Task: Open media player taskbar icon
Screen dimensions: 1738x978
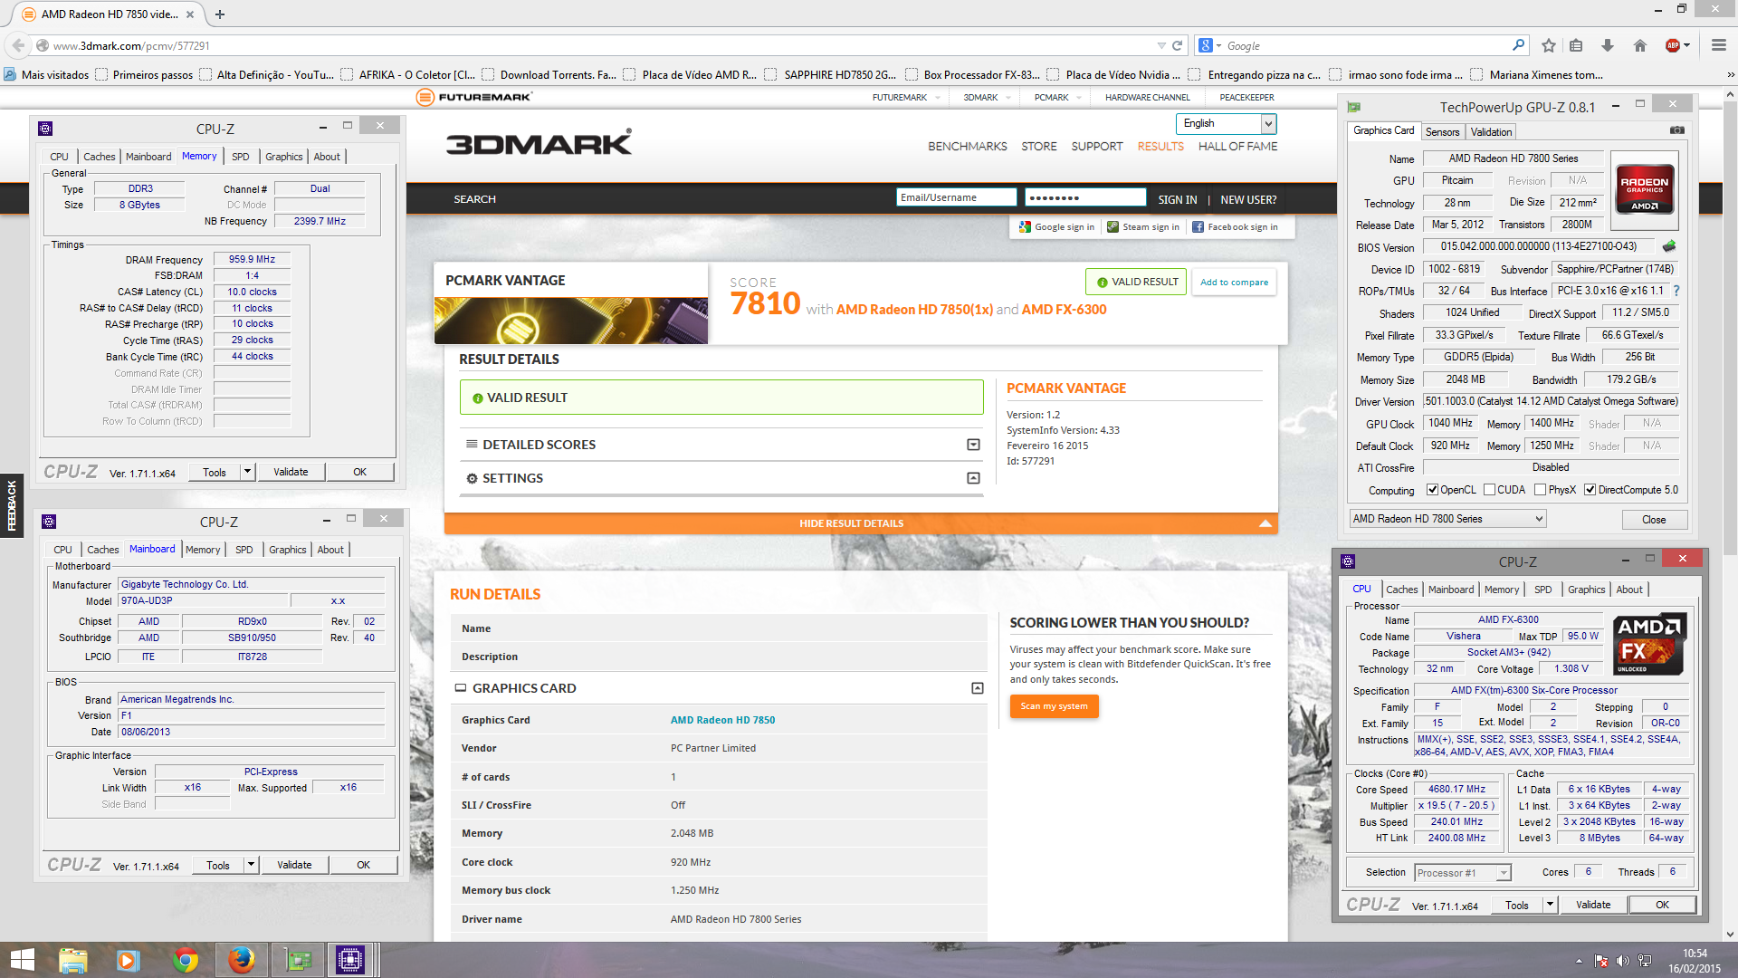Action: 127,960
